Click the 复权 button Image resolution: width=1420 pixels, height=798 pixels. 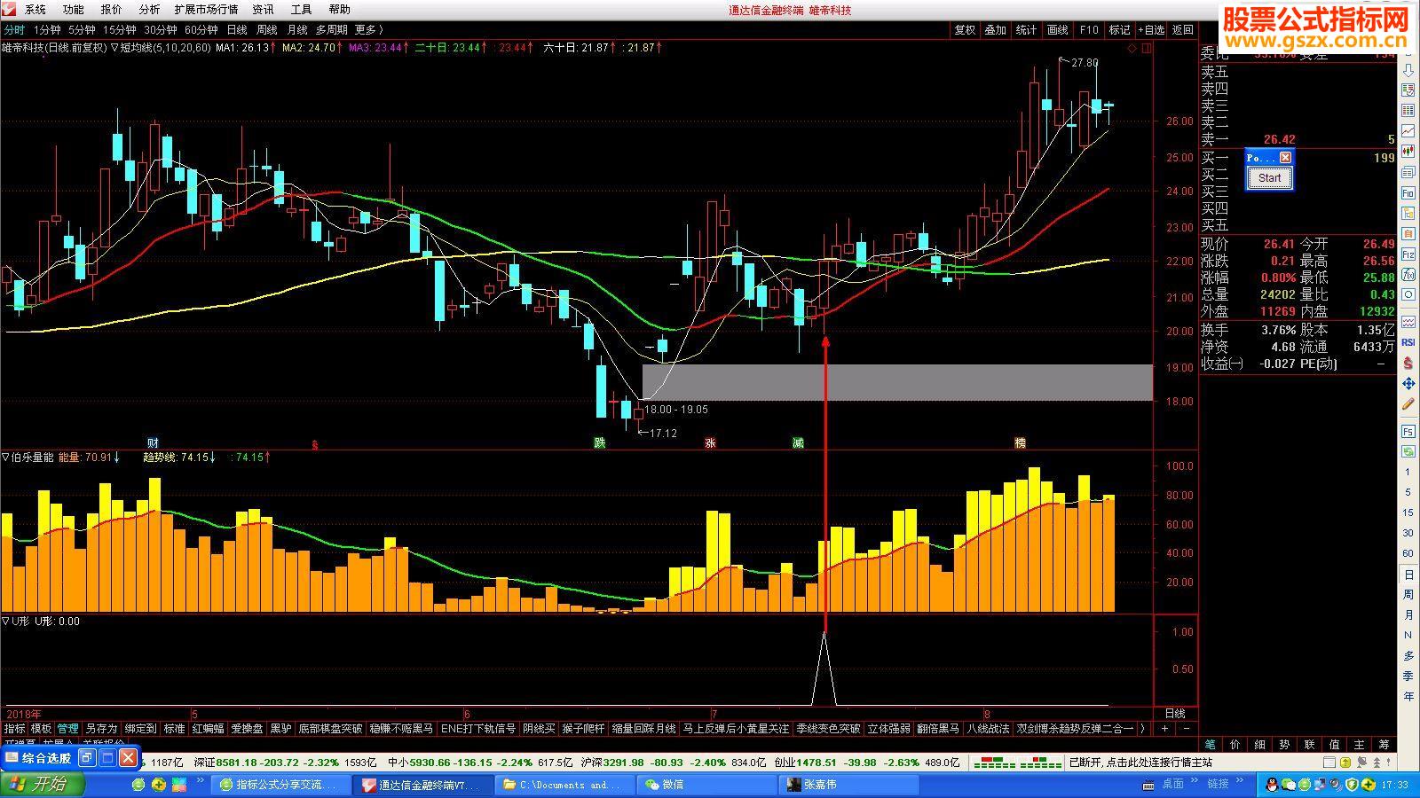[965, 30]
